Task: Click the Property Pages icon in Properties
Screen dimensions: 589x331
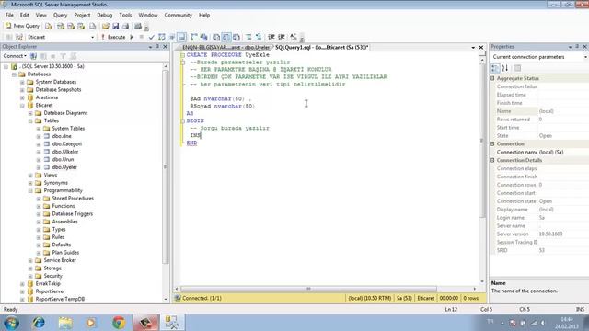Action: [x=517, y=68]
